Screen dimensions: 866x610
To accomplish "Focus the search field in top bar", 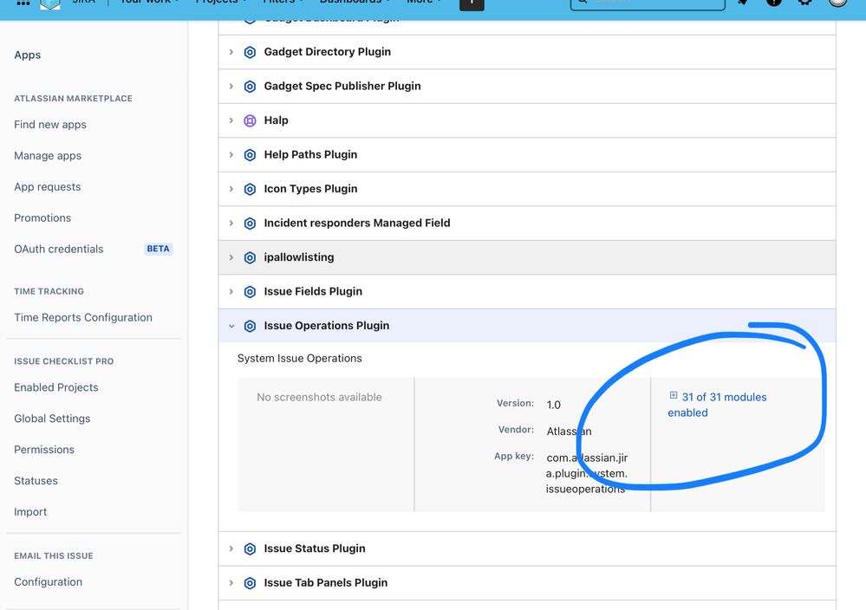I will pyautogui.click(x=648, y=3).
